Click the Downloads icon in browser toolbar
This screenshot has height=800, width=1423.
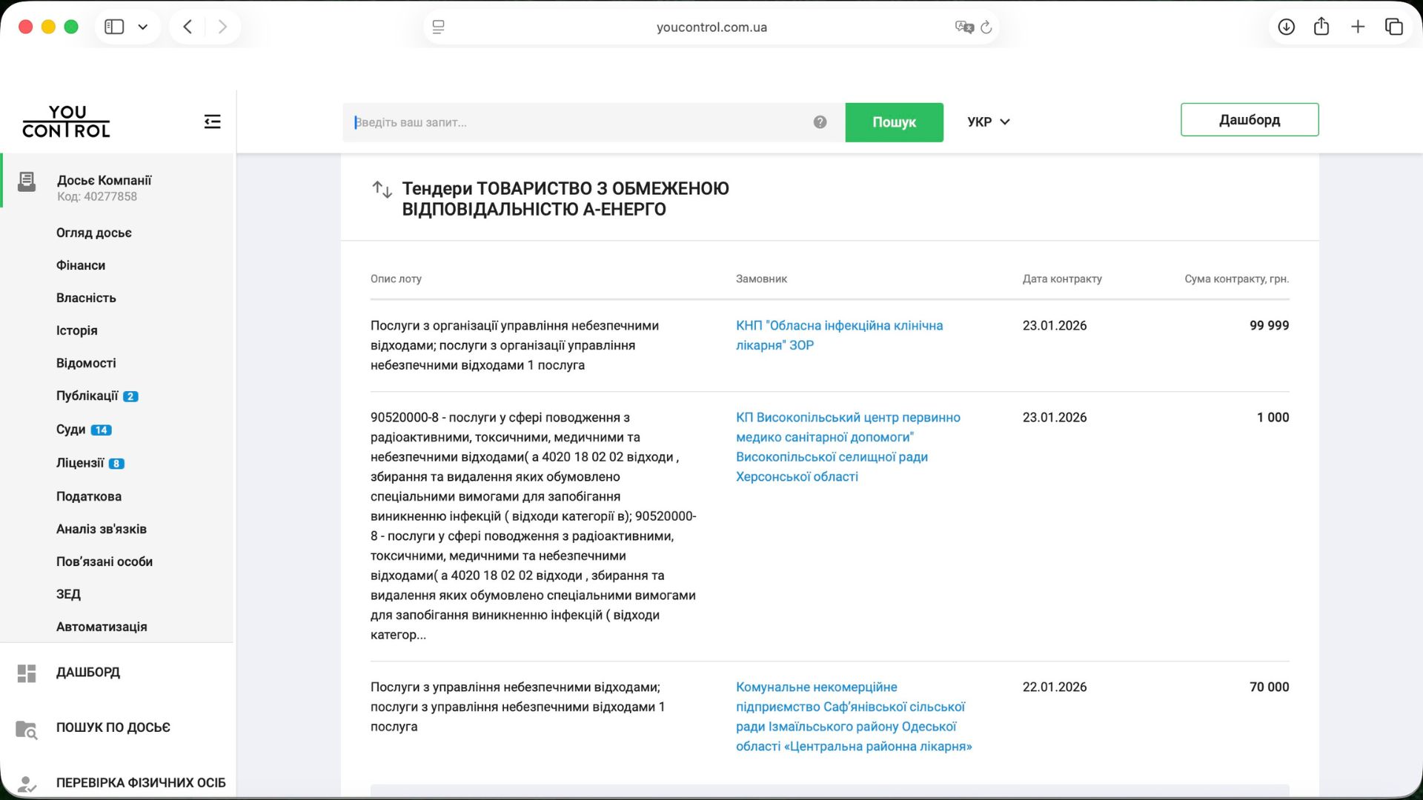tap(1287, 26)
